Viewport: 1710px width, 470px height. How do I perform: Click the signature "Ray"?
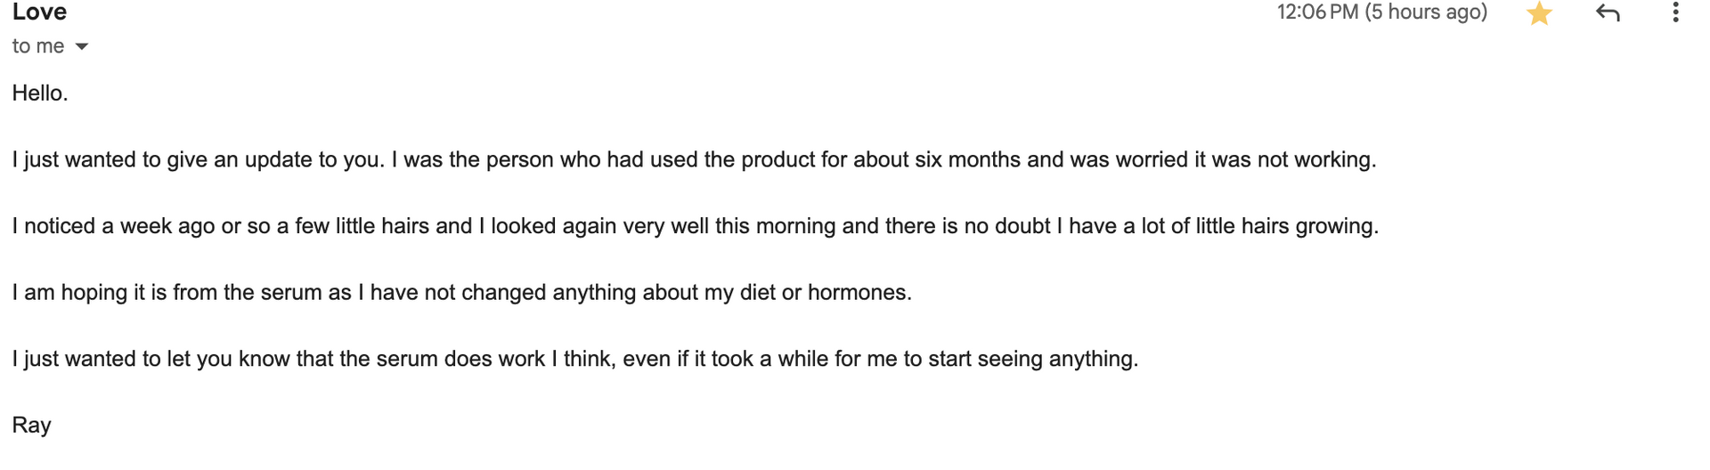click(31, 425)
